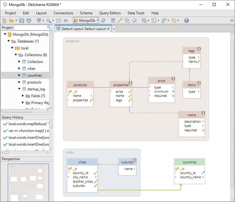Click the SQL console editor icon

tap(154, 21)
